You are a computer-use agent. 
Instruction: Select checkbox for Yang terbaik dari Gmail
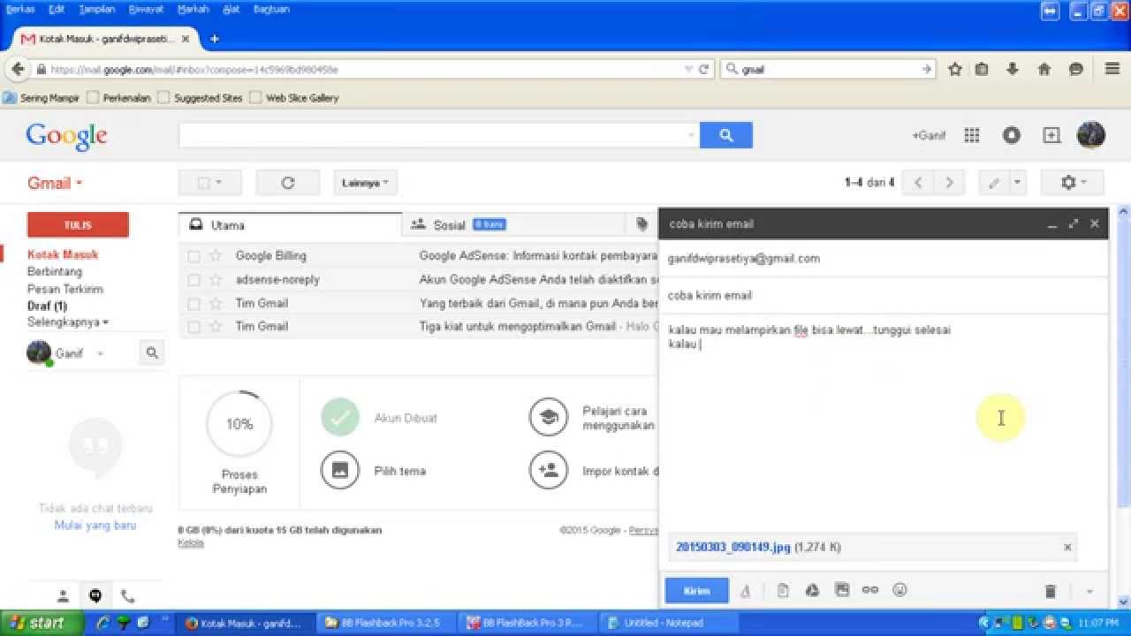click(194, 304)
